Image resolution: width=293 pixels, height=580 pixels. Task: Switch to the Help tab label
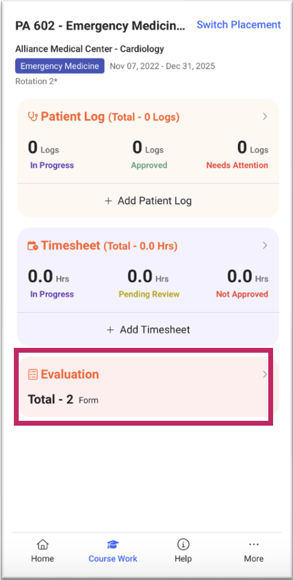(x=183, y=558)
